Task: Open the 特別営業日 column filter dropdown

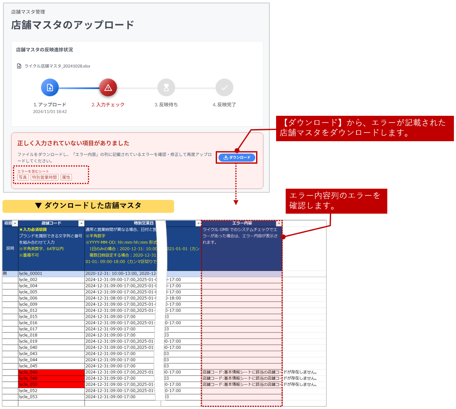Action: [x=198, y=224]
